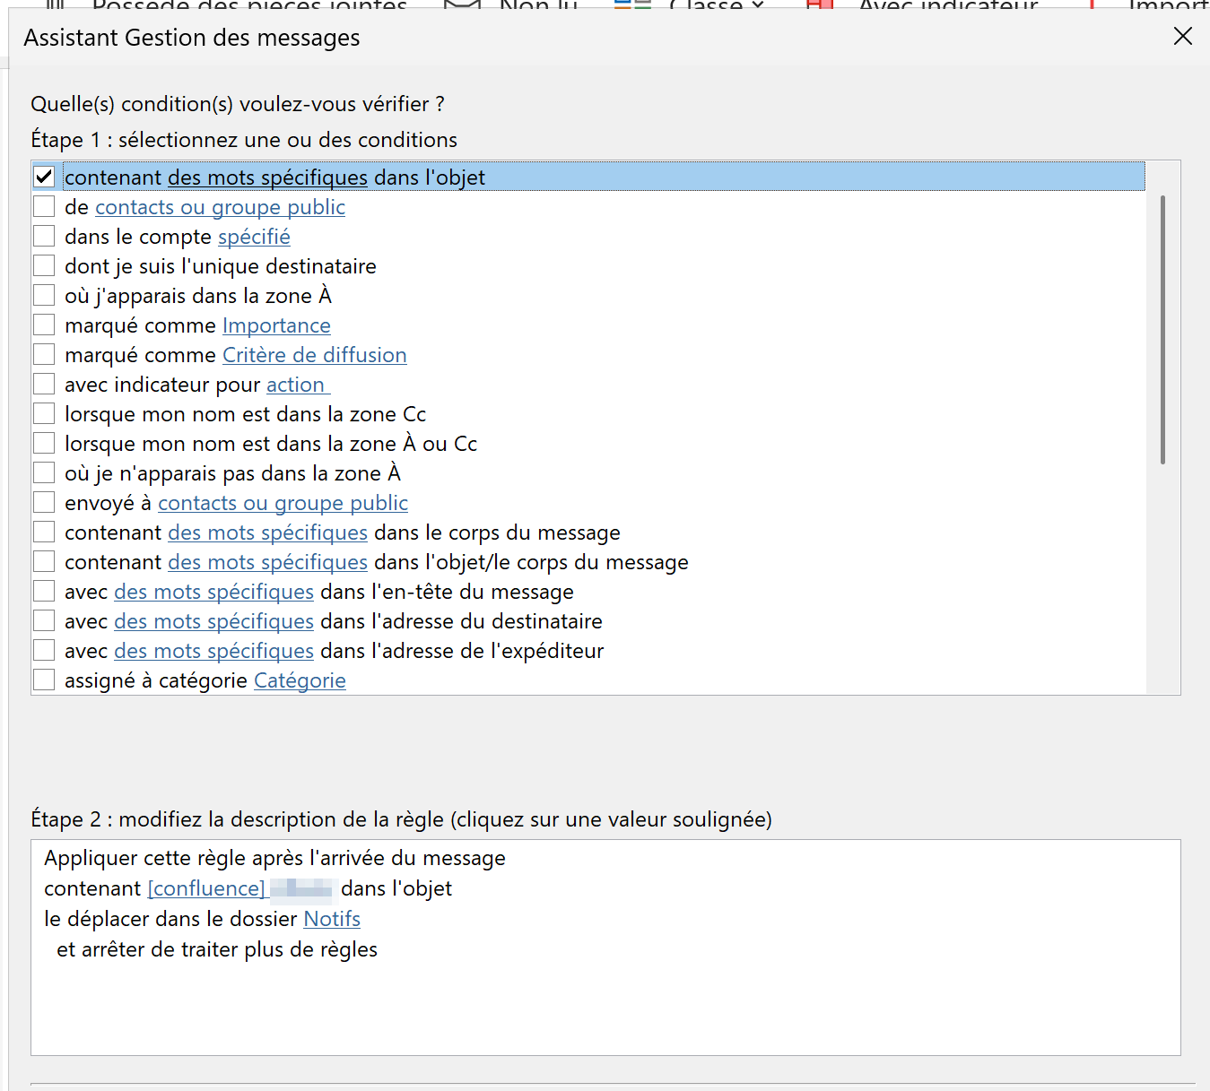Tick 'lorsque mon nom est dans la zone À ou Cc'

pyautogui.click(x=44, y=443)
